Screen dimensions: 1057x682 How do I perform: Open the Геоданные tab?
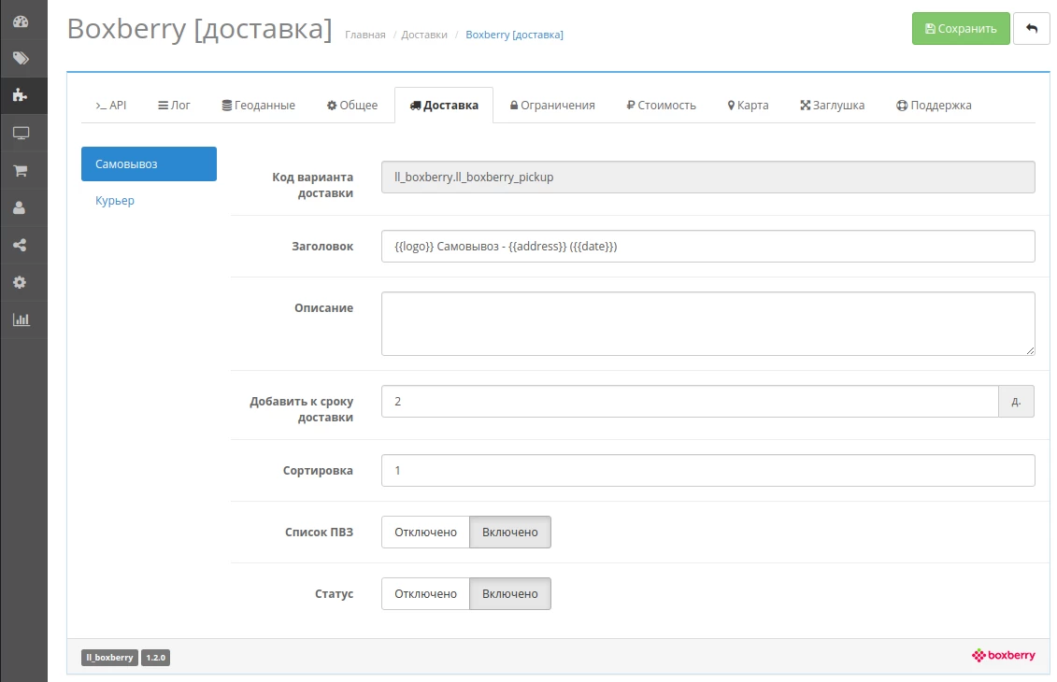click(259, 106)
